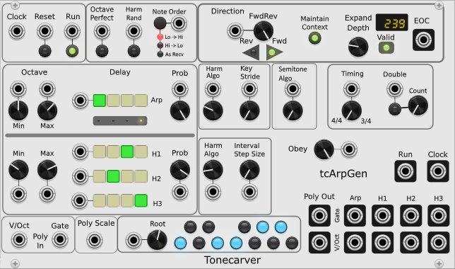Click the Expand Depth knob
This screenshot has width=455, height=269.
coord(358,47)
